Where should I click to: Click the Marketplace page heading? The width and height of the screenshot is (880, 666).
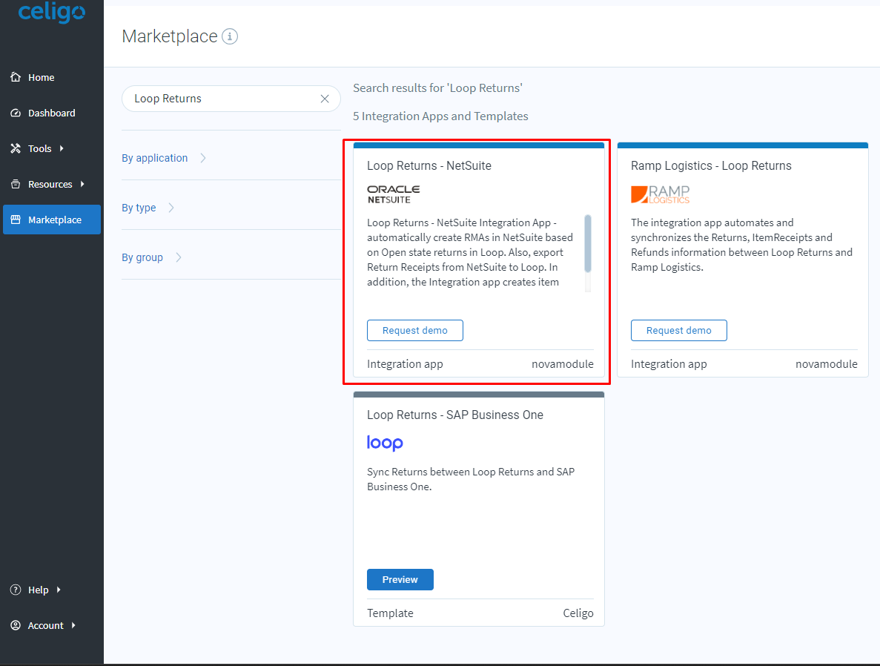click(170, 36)
